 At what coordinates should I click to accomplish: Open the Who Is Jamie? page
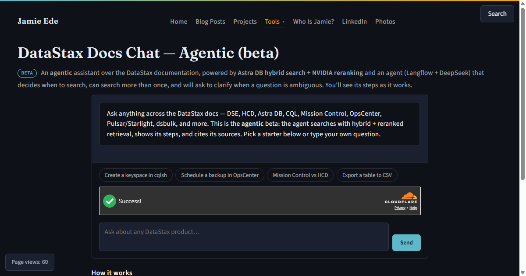pyautogui.click(x=313, y=21)
